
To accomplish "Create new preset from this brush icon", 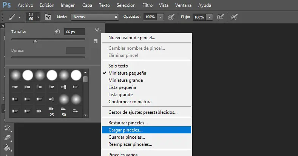I will pos(95,41).
